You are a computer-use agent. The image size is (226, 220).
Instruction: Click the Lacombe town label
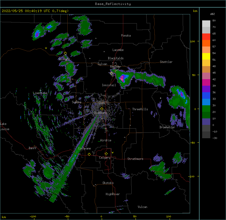click(x=118, y=50)
